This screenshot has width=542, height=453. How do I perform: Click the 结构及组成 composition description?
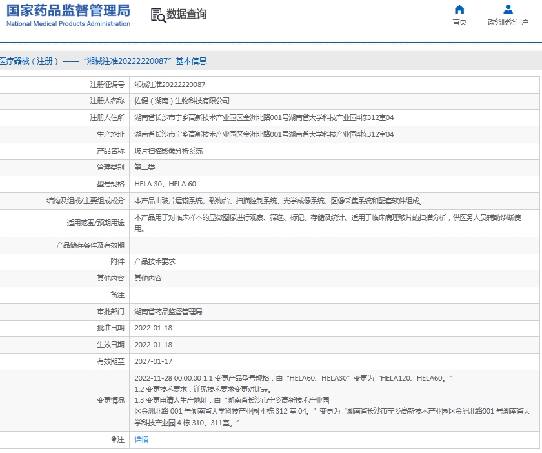[x=279, y=201]
